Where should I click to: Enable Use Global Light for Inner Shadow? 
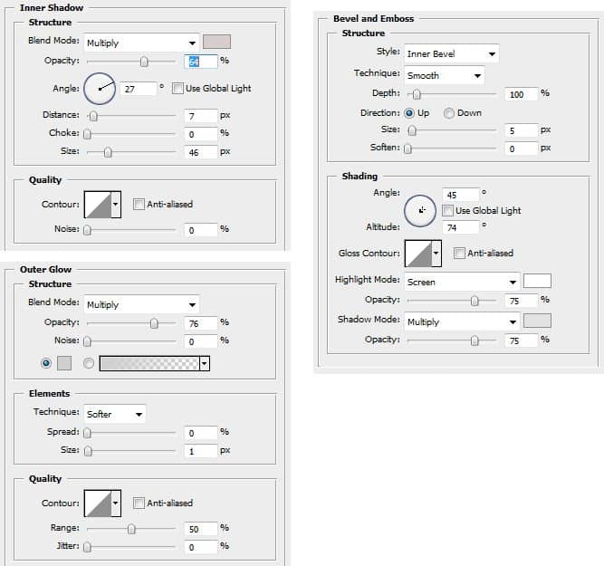(x=177, y=88)
